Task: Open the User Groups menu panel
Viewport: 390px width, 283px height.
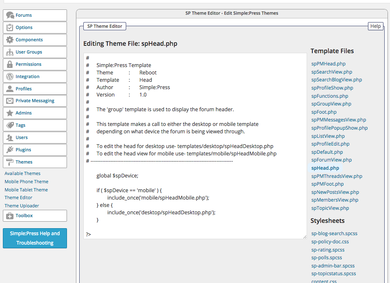Action: click(x=35, y=52)
